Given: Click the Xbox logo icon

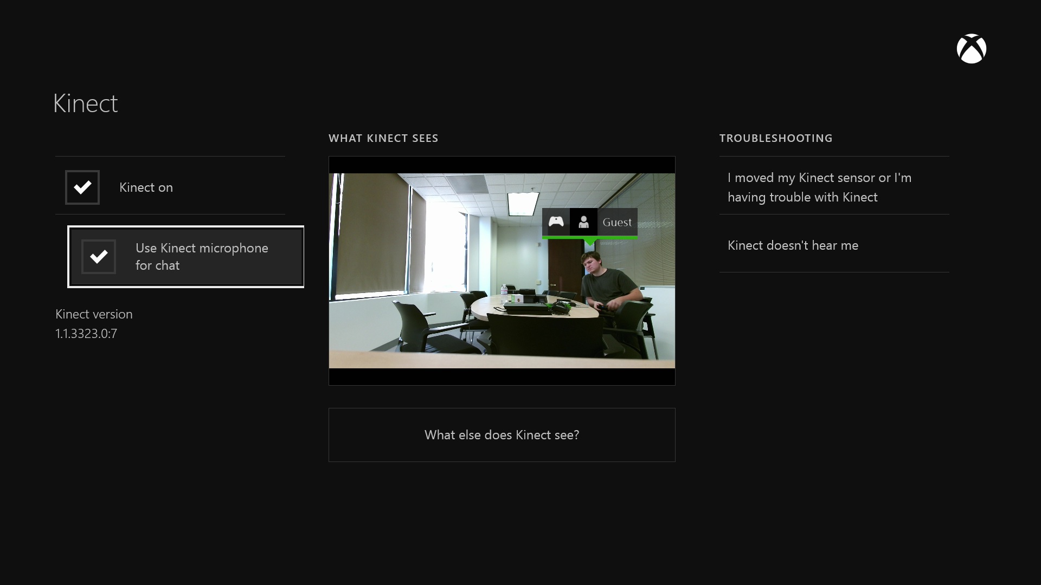Looking at the screenshot, I should [971, 49].
